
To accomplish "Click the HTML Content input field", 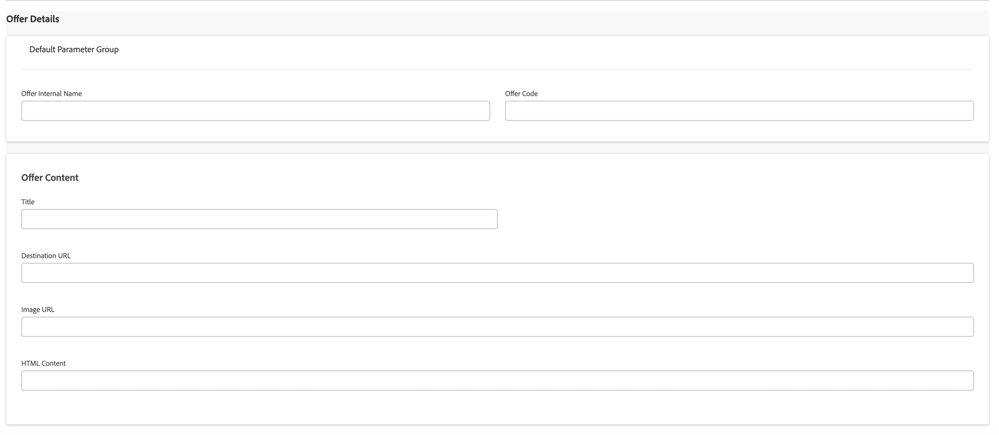I will [497, 381].
